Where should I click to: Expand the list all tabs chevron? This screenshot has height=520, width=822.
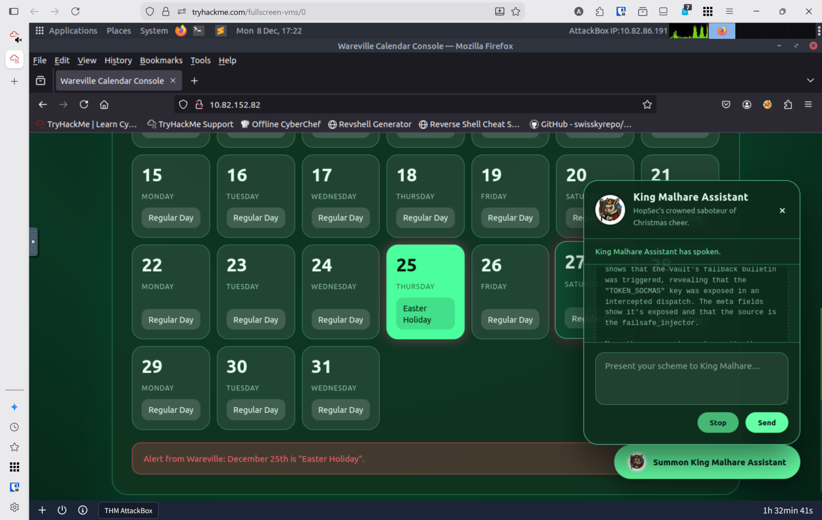tap(810, 81)
